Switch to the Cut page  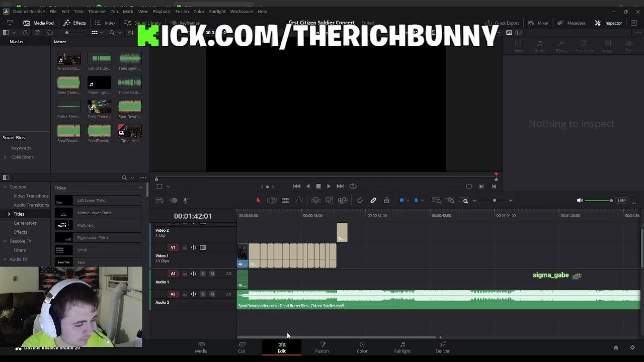pyautogui.click(x=242, y=347)
